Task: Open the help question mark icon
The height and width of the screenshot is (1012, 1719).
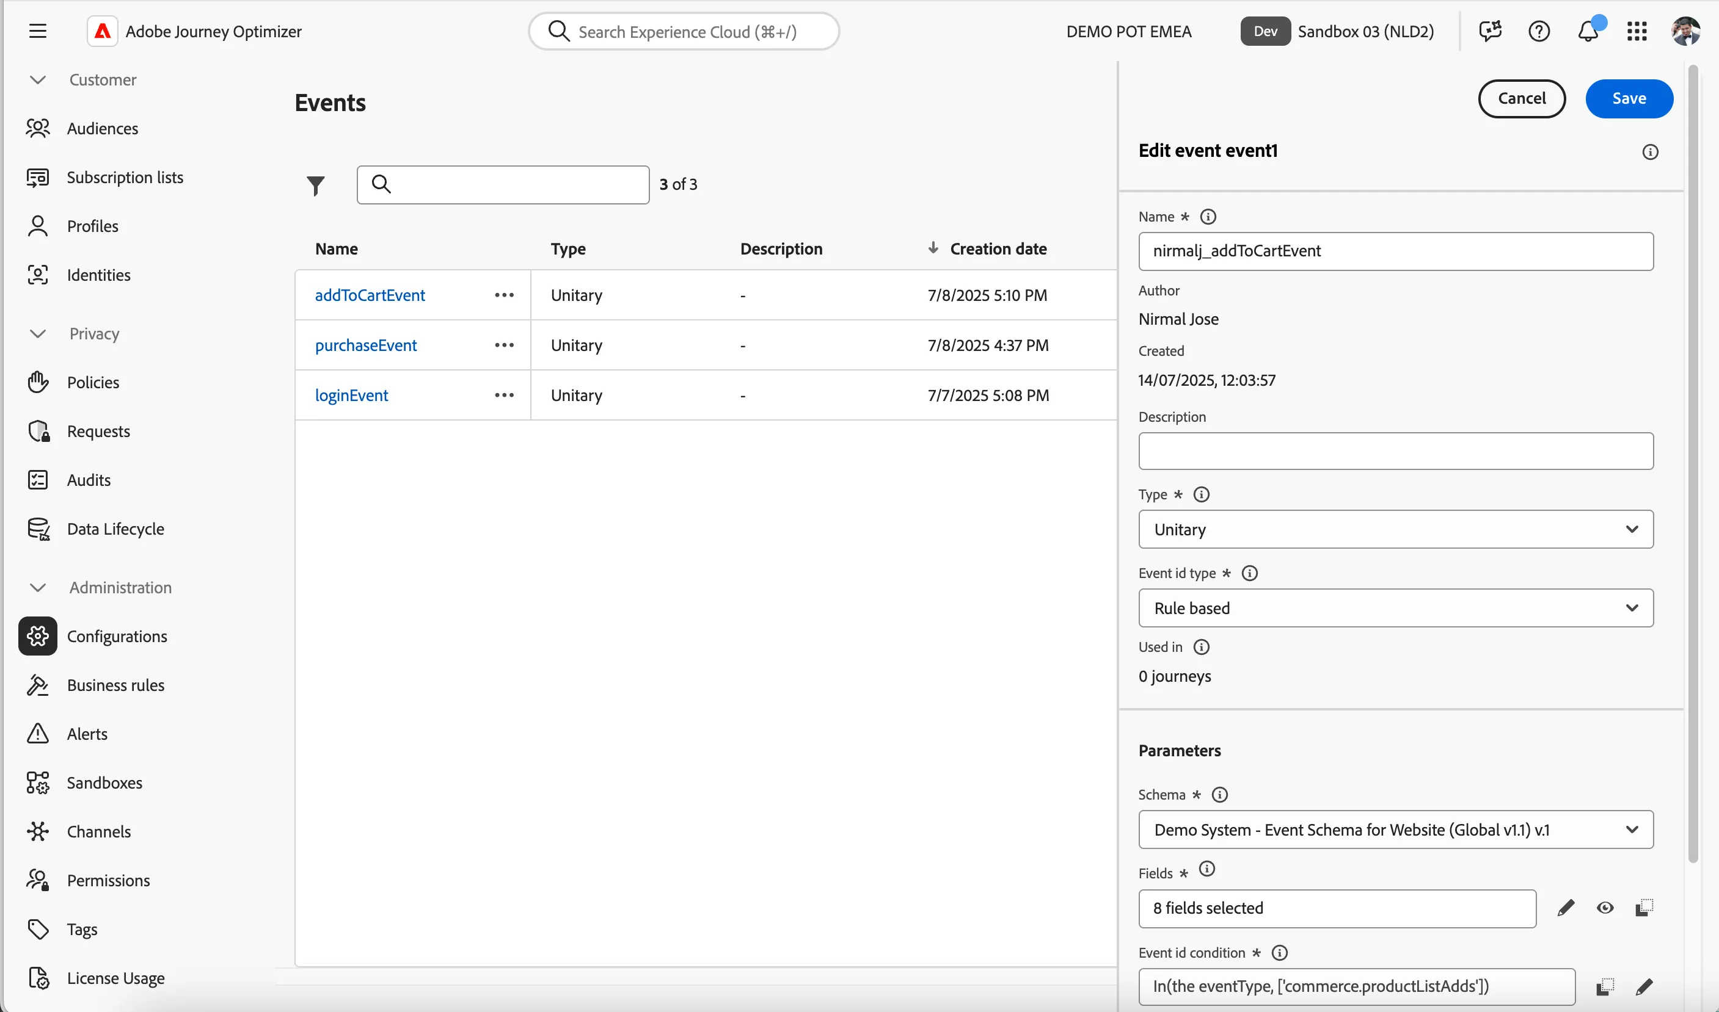Action: tap(1539, 31)
